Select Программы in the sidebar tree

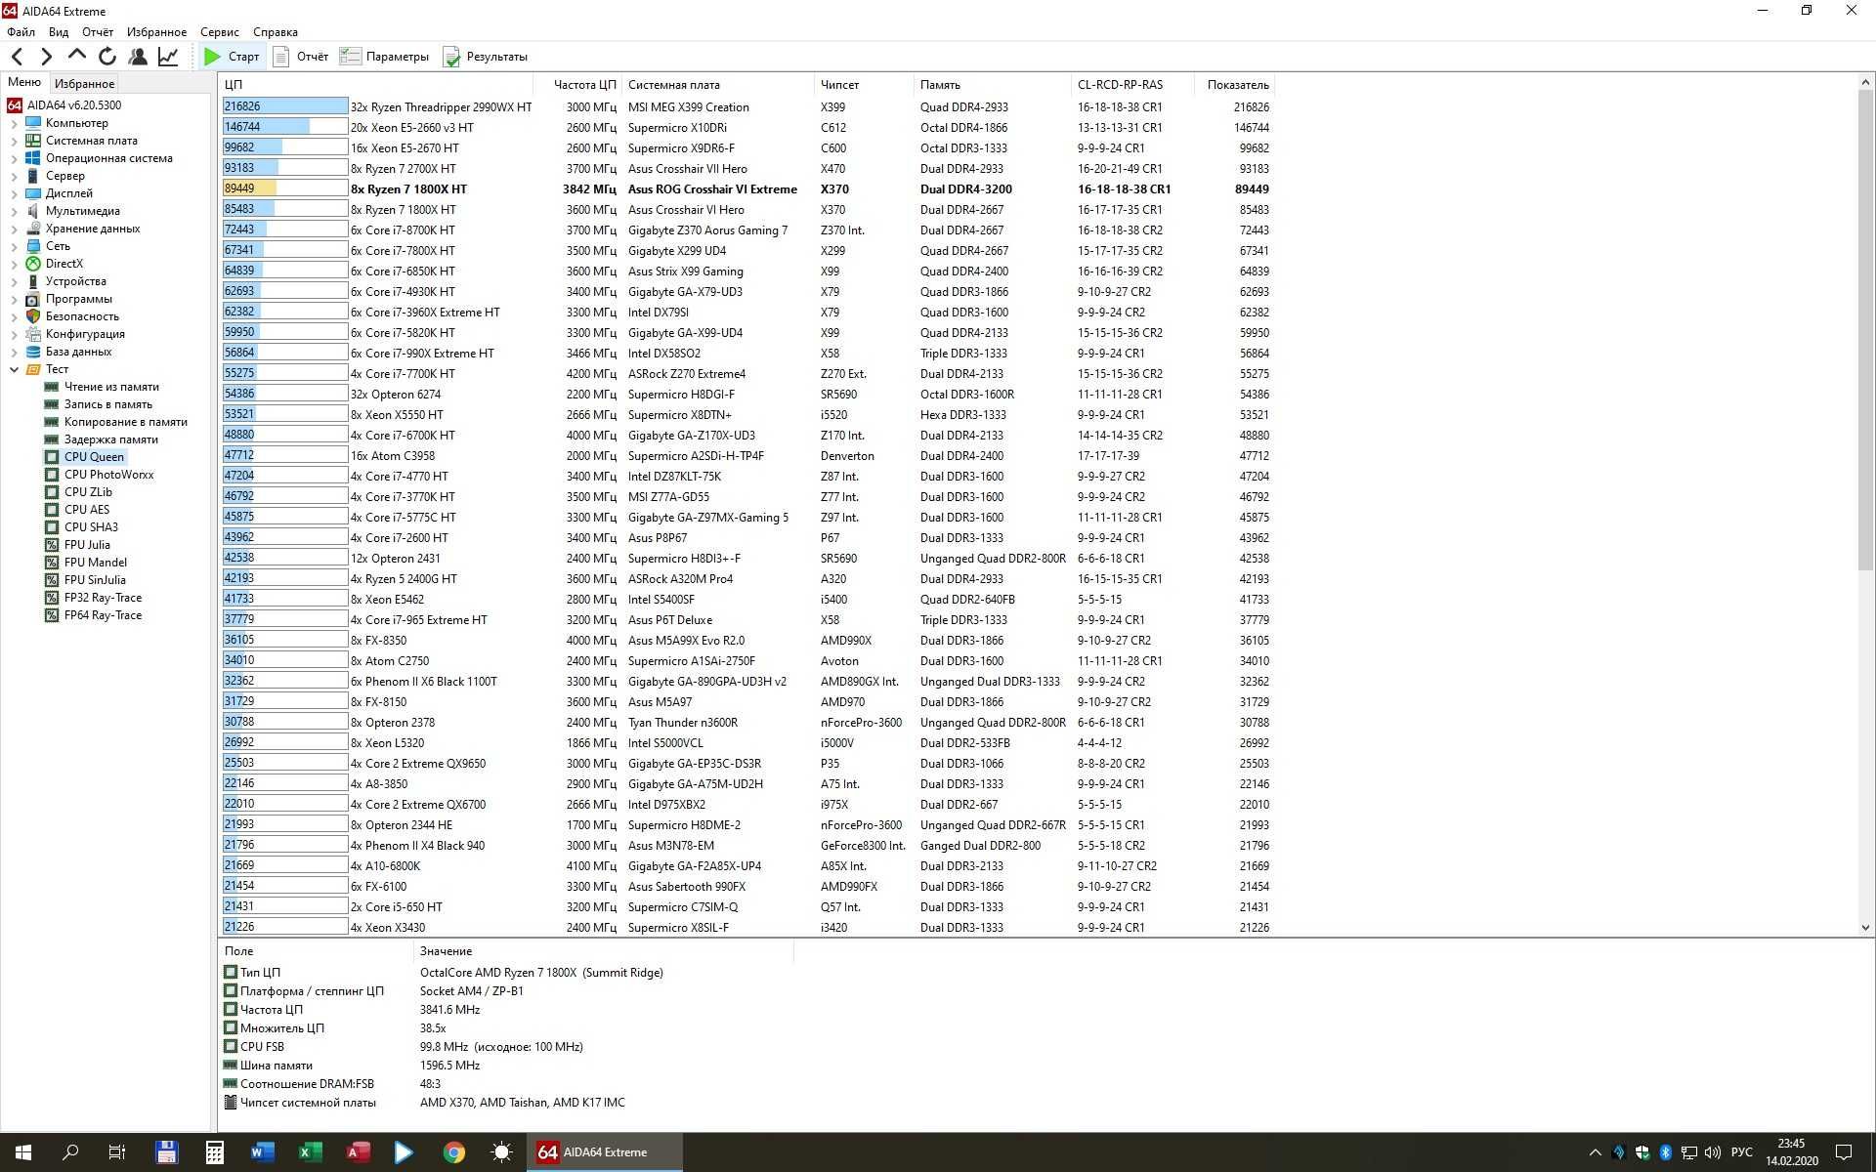(x=78, y=299)
